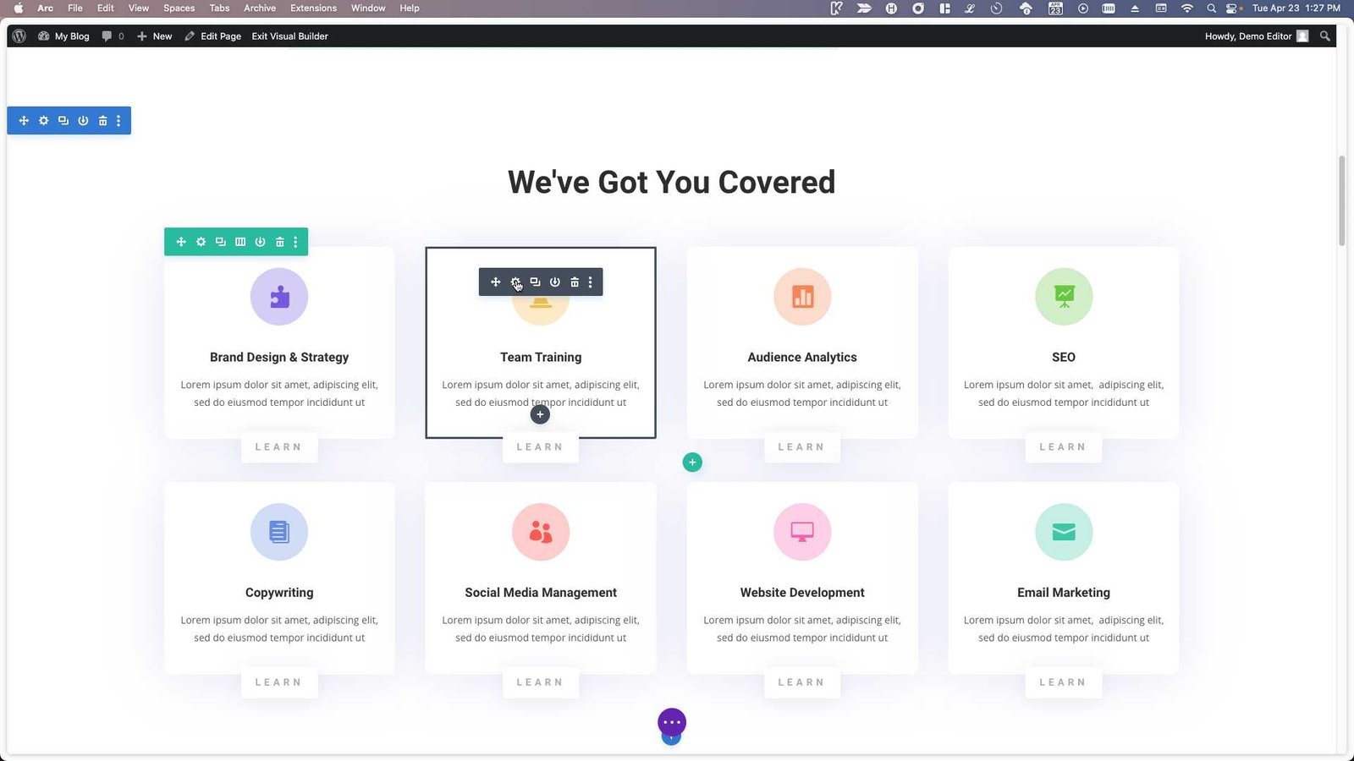Delete the row with green trash icon

279,242
